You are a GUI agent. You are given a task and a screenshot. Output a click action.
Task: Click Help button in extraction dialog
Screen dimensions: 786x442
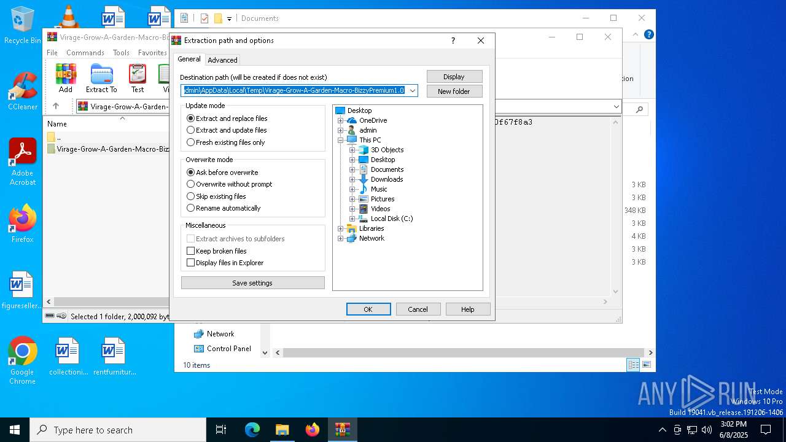[x=468, y=309]
